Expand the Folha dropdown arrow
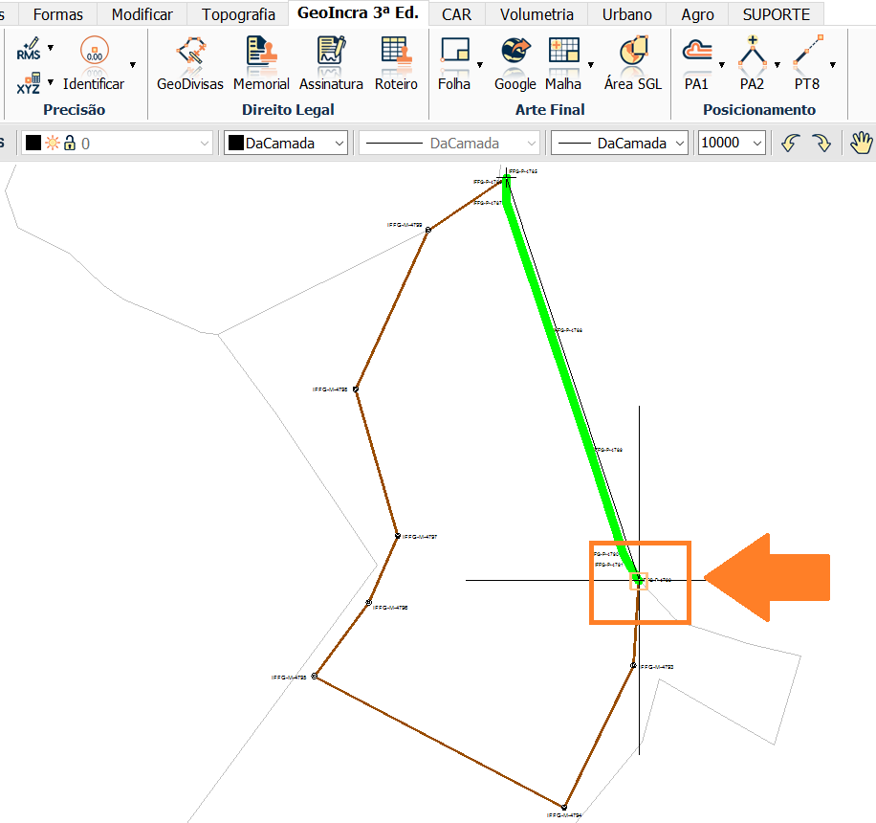The image size is (876, 823). (479, 65)
